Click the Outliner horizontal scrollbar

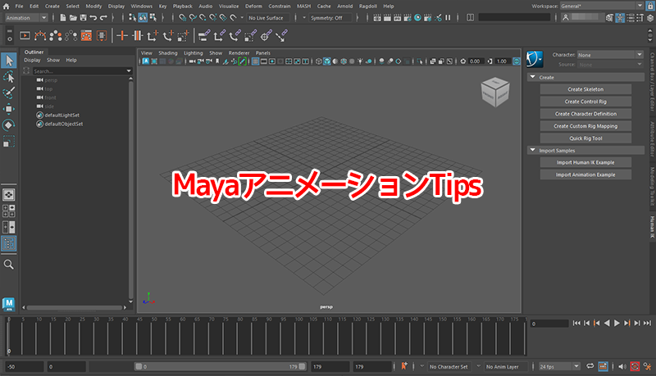[x=75, y=307]
